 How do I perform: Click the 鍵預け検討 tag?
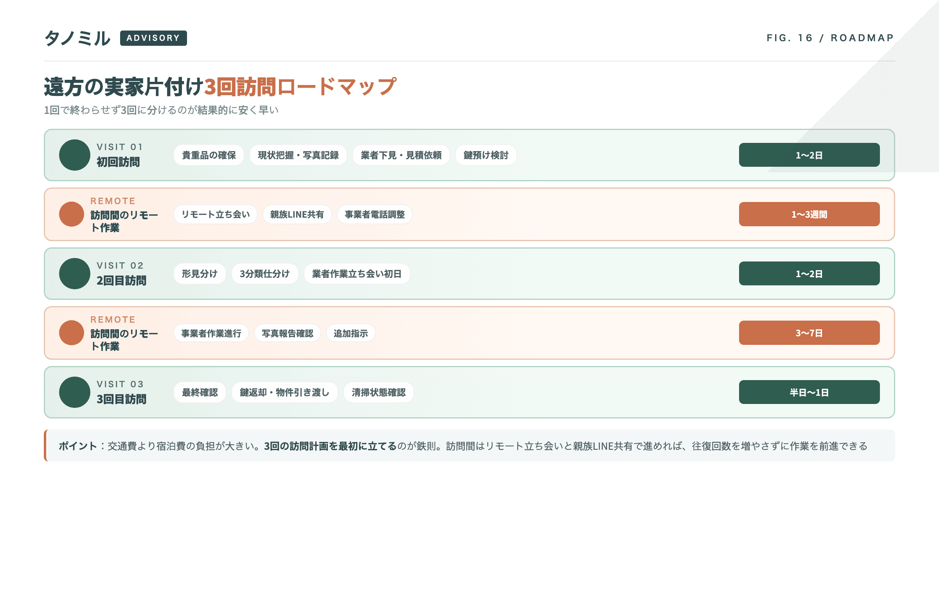click(486, 155)
